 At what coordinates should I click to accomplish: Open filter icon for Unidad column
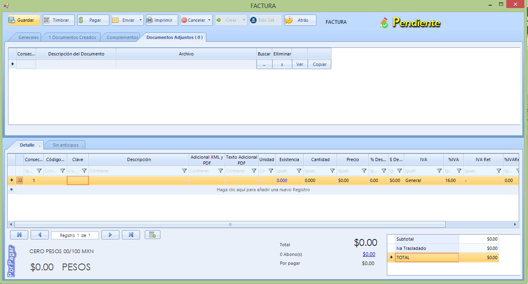[x=271, y=171]
